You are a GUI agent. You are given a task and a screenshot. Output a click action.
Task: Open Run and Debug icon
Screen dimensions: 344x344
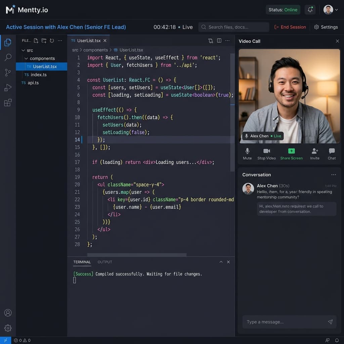[8, 88]
